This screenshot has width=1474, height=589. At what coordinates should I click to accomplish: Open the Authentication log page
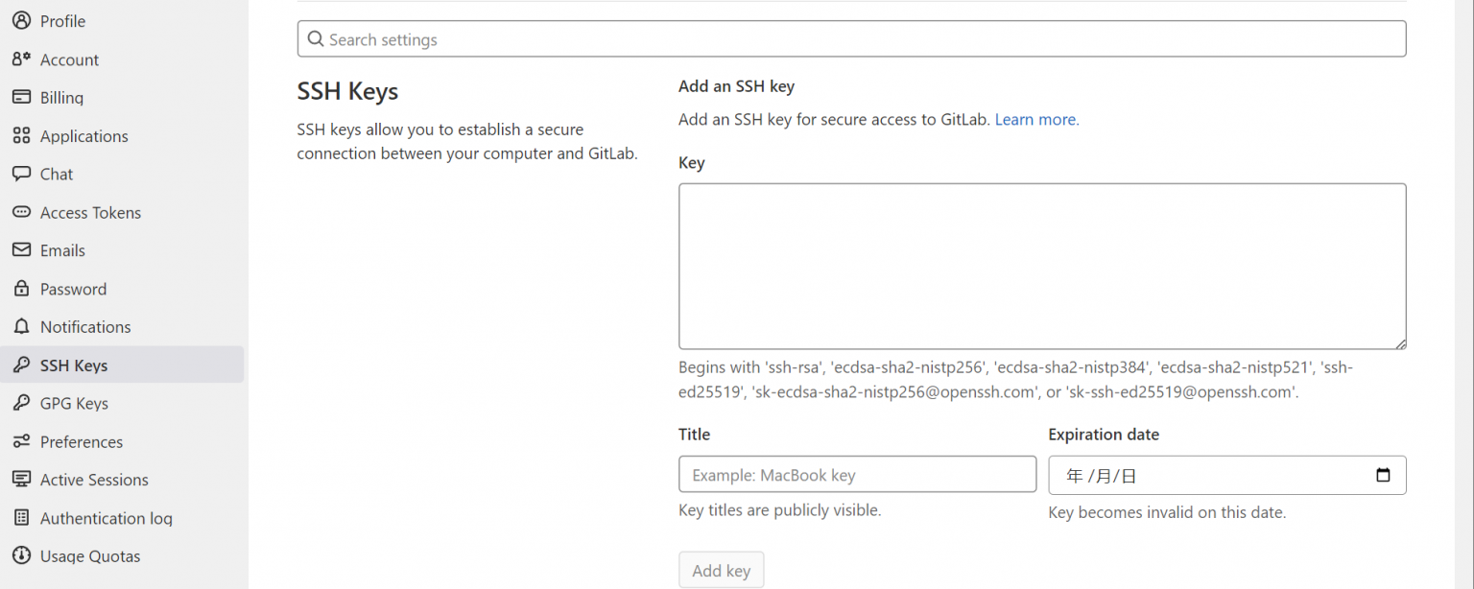[106, 518]
